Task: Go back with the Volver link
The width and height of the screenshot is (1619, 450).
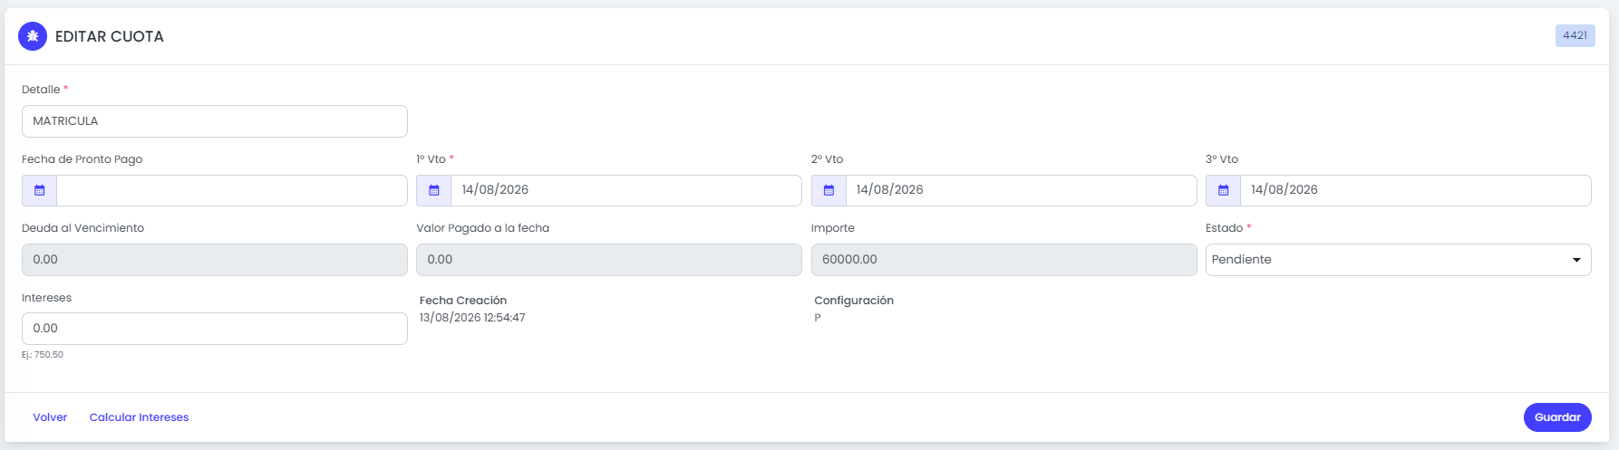Action: pos(50,417)
